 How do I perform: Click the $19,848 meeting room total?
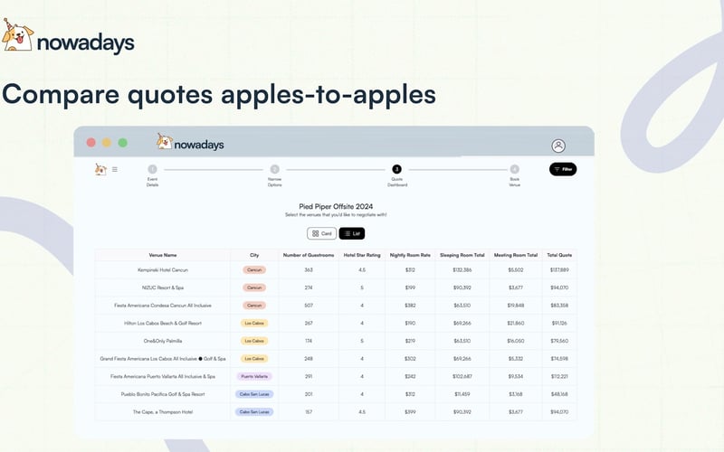pyautogui.click(x=516, y=306)
